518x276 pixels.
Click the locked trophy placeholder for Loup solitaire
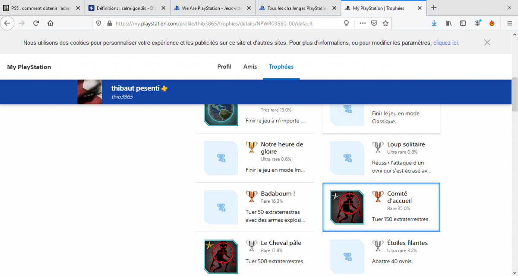[347, 158]
